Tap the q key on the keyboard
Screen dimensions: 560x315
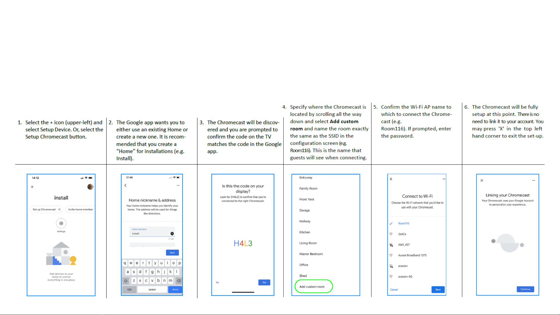coord(125,263)
